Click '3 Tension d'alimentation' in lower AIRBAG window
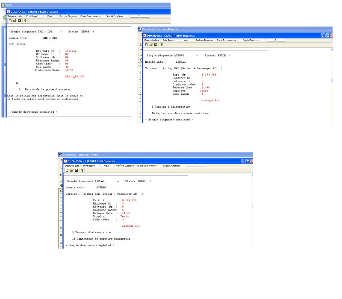 [x=91, y=232]
